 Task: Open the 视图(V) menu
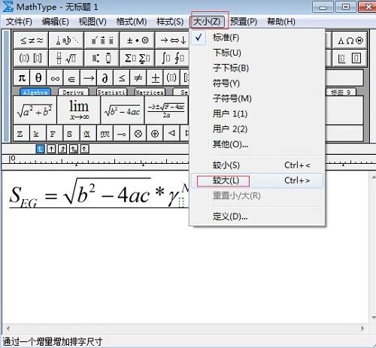(x=92, y=22)
